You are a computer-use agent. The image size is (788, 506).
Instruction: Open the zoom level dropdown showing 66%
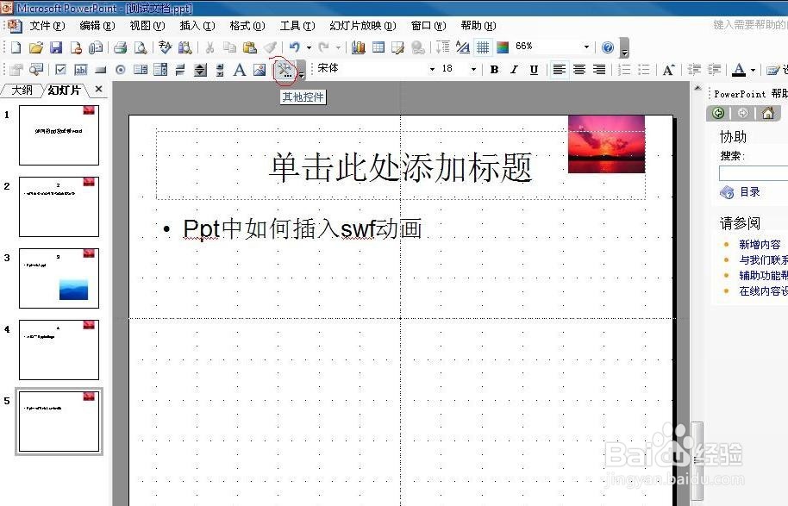click(585, 46)
